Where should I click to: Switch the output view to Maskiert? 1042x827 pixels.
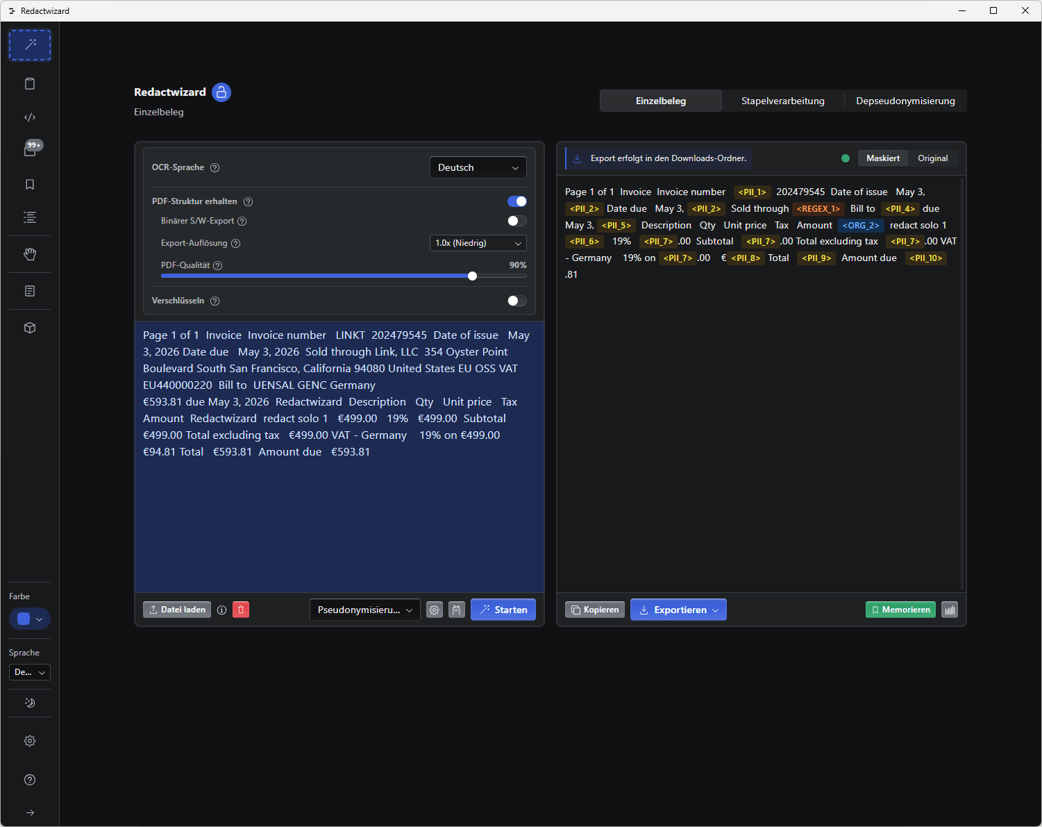[883, 158]
